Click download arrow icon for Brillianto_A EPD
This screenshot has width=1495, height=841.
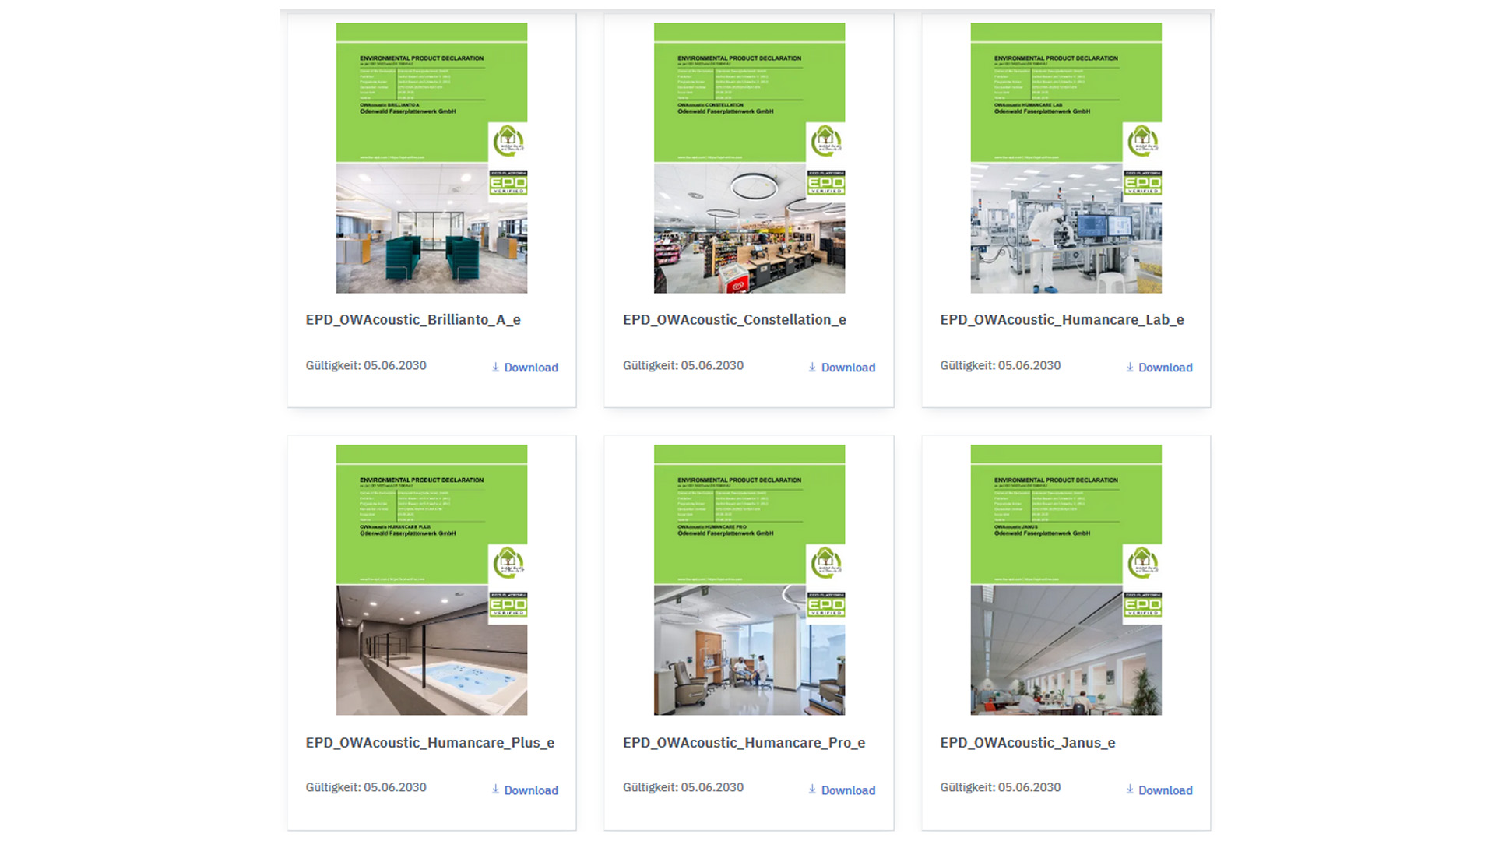495,367
